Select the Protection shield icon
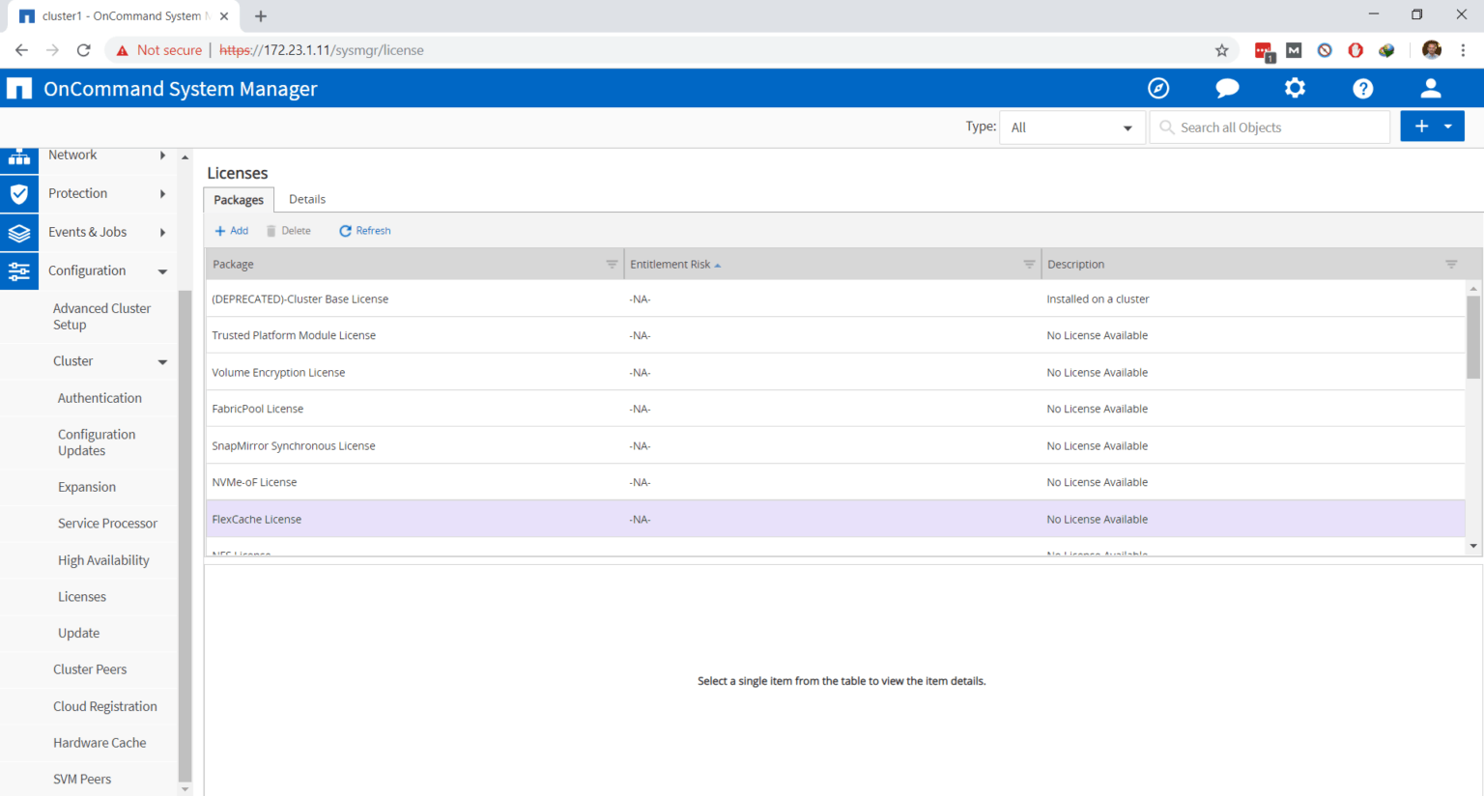 [x=19, y=193]
